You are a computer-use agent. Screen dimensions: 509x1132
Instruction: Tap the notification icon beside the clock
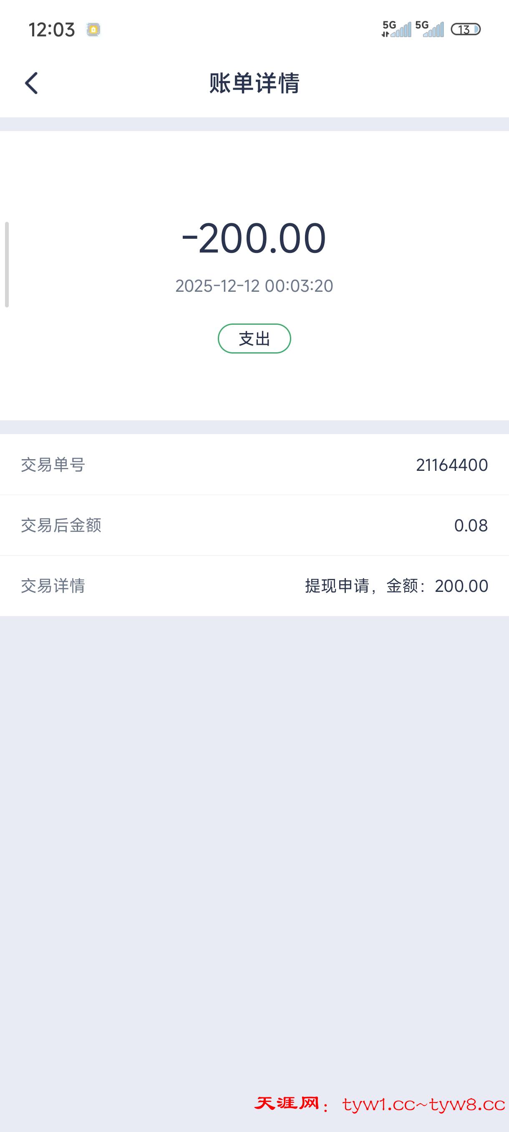click(x=93, y=30)
